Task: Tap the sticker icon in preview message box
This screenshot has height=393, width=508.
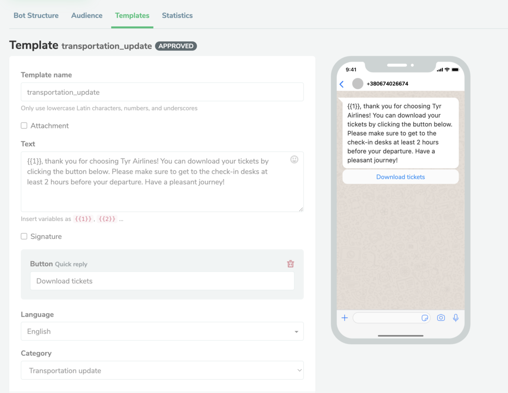Action: (425, 318)
